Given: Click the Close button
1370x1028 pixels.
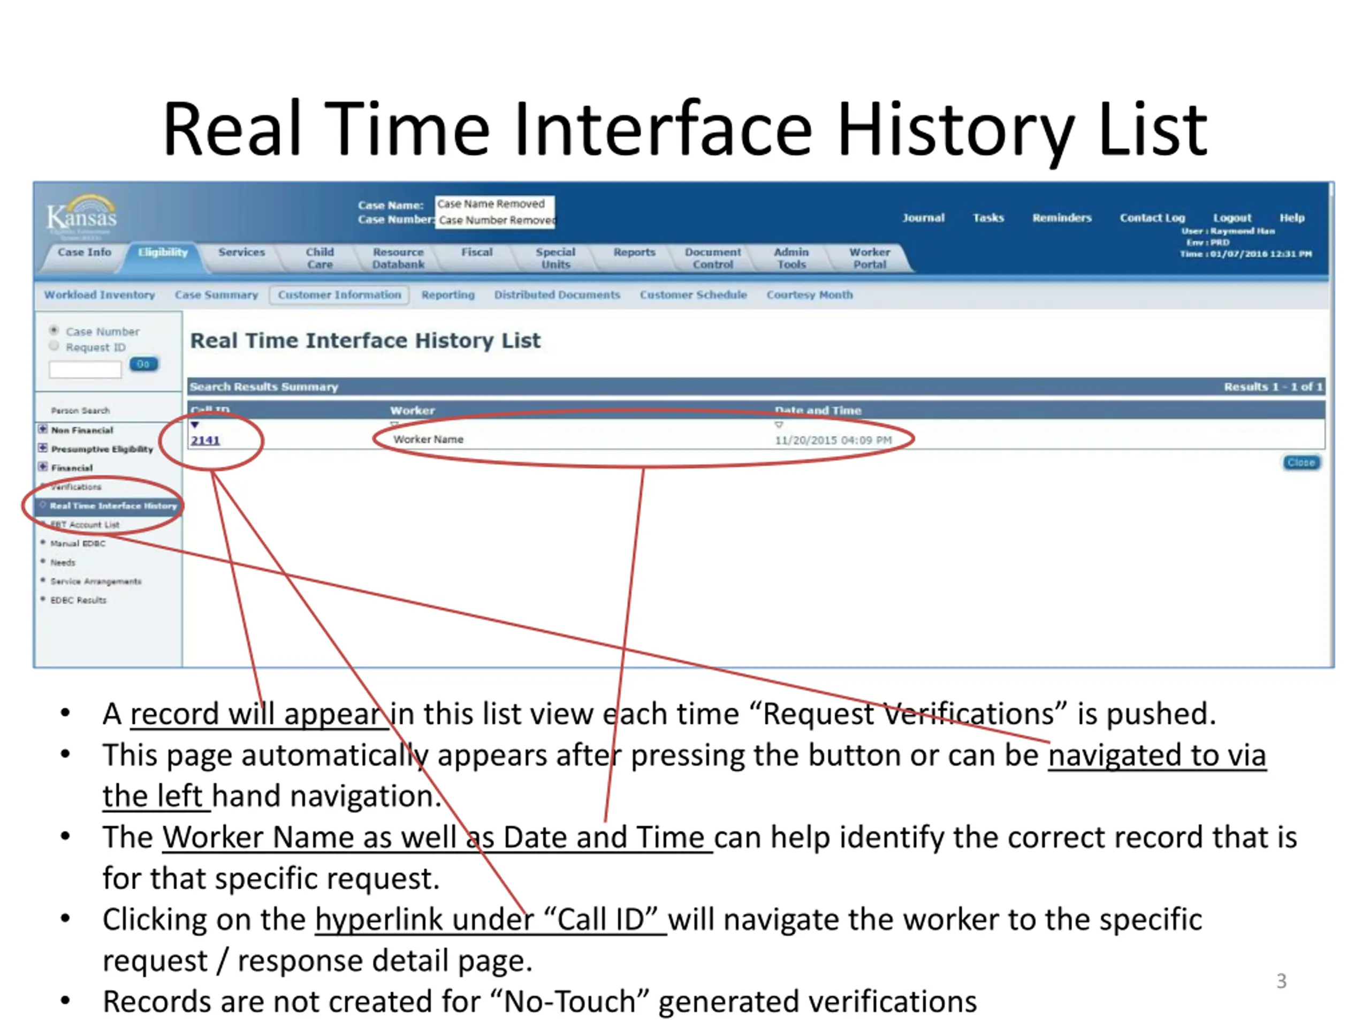Looking at the screenshot, I should pyautogui.click(x=1301, y=462).
